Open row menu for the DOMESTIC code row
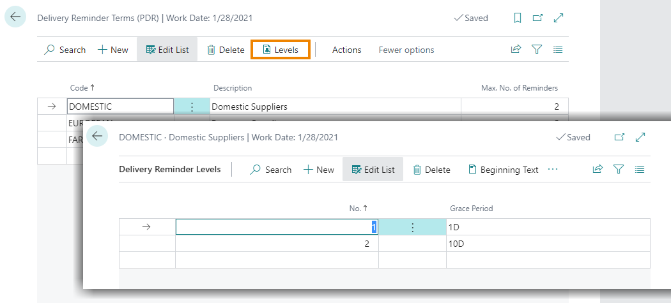The height and width of the screenshot is (303, 671). (x=192, y=107)
